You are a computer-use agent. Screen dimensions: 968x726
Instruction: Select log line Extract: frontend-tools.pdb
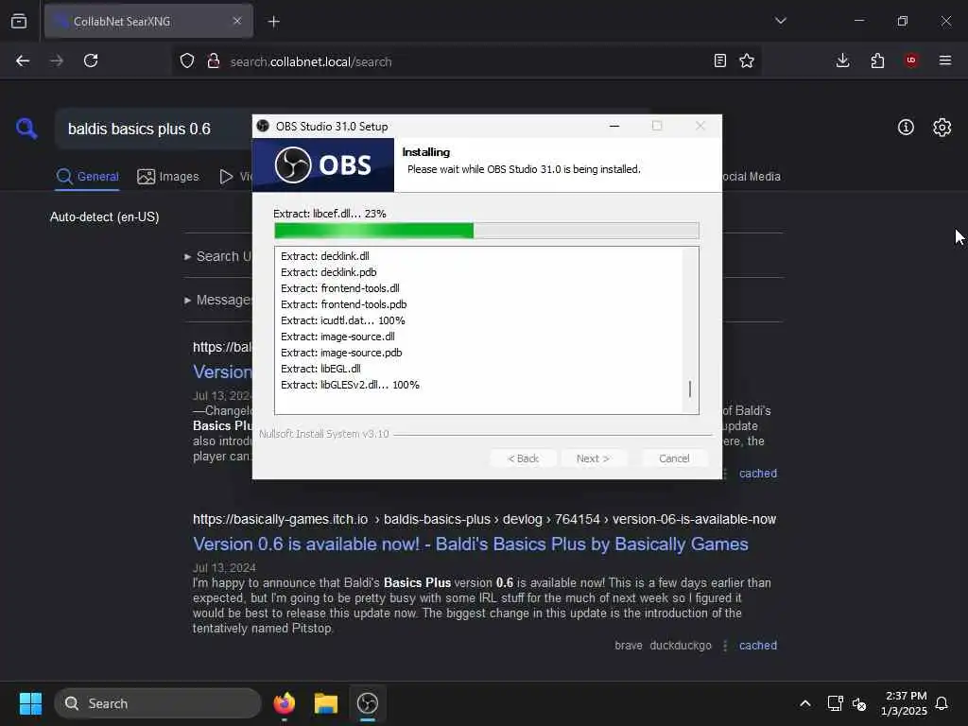(x=343, y=304)
